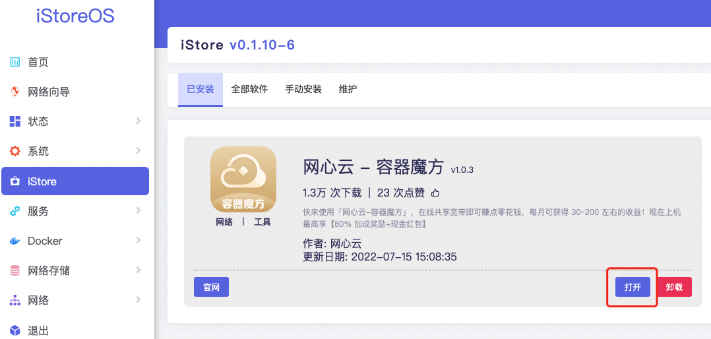Expand the 状态 menu chevron

(139, 121)
